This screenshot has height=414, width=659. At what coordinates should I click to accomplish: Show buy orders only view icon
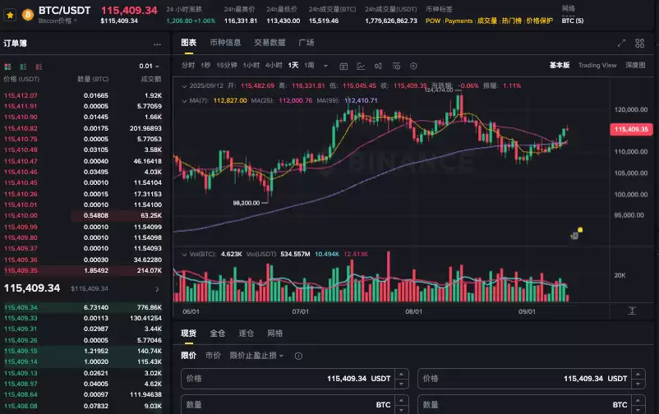click(23, 67)
